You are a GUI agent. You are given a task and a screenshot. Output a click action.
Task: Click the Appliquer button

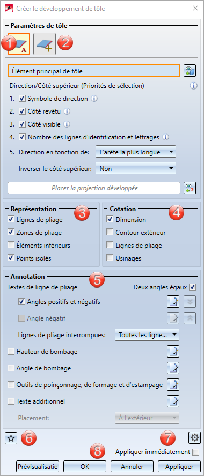pos(179,466)
